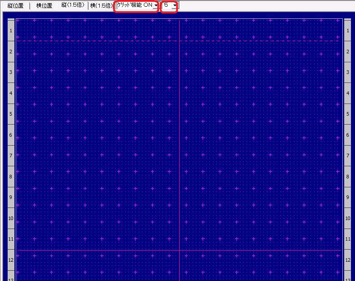Switch to the 横位置 tab
355x281 pixels.
pos(44,6)
